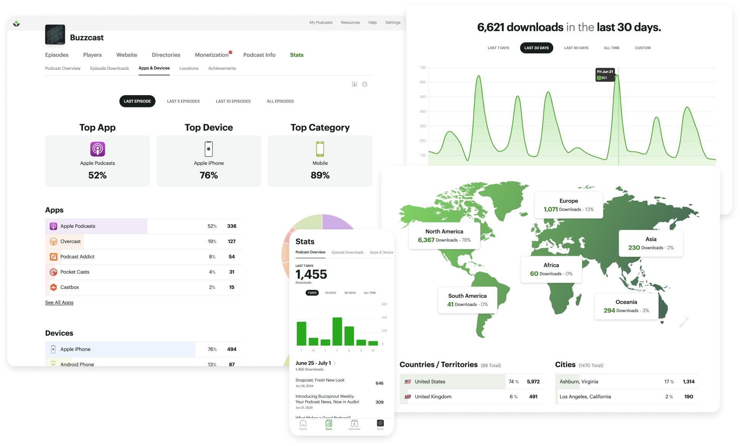
Task: Click the See All Apps link
Action: (59, 303)
